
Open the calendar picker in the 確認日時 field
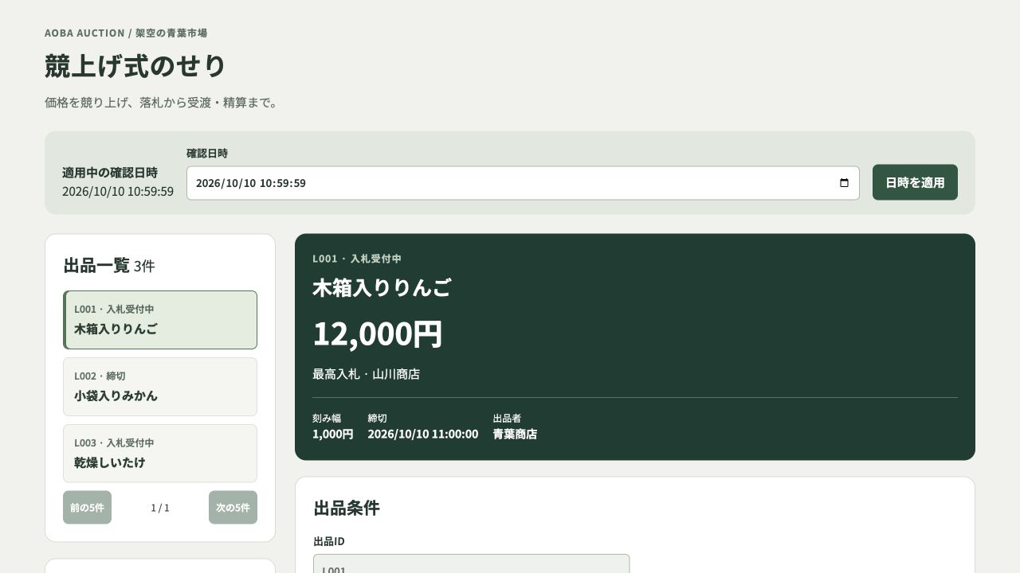tap(845, 183)
